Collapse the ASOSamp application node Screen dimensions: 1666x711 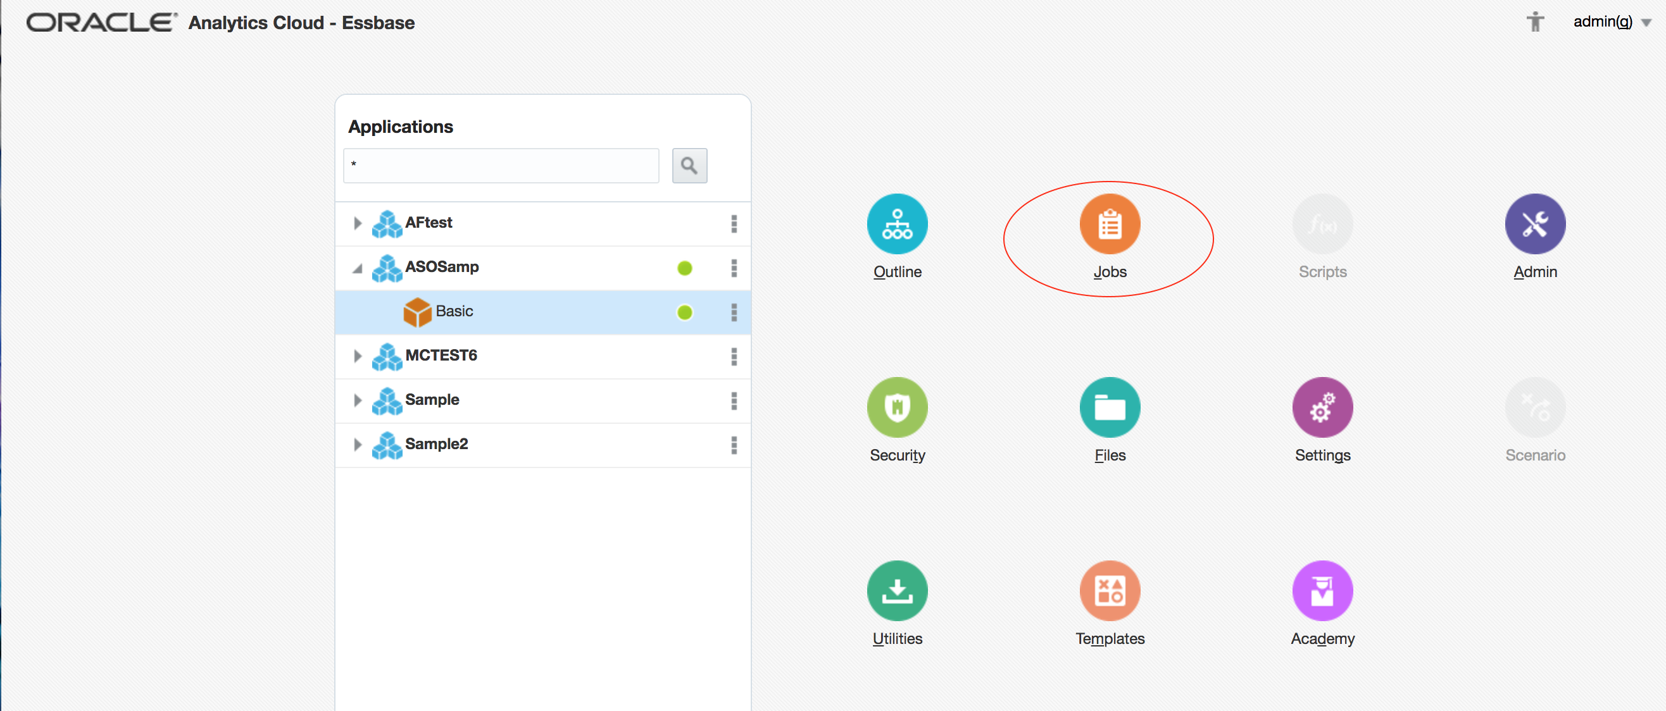pyautogui.click(x=357, y=268)
